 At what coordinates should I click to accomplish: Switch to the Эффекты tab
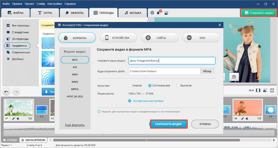74,13
